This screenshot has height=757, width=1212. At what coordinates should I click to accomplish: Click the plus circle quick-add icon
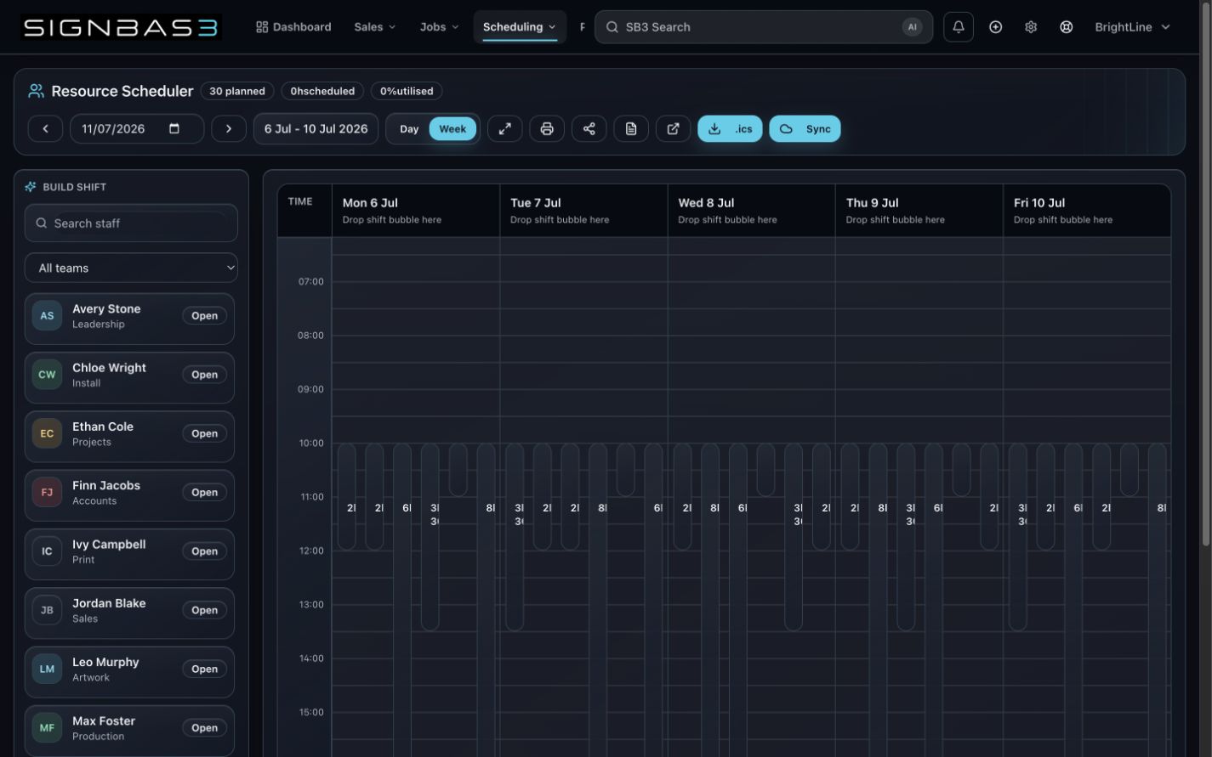coord(995,27)
